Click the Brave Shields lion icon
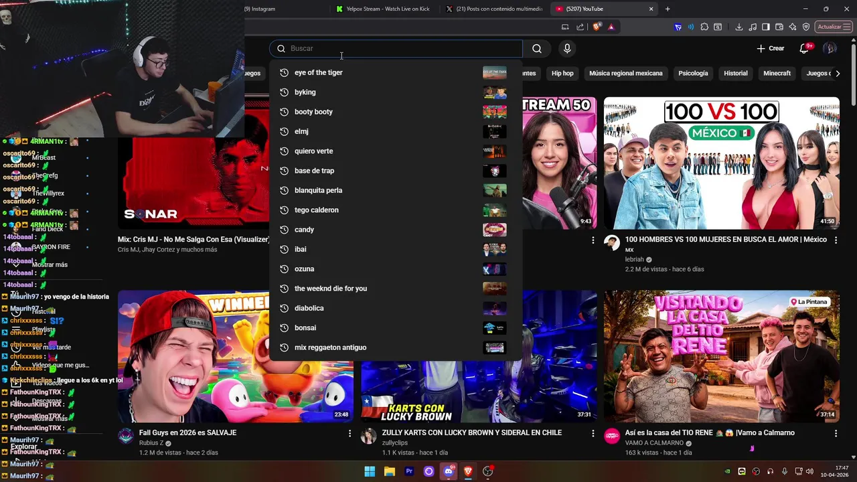 tap(597, 27)
